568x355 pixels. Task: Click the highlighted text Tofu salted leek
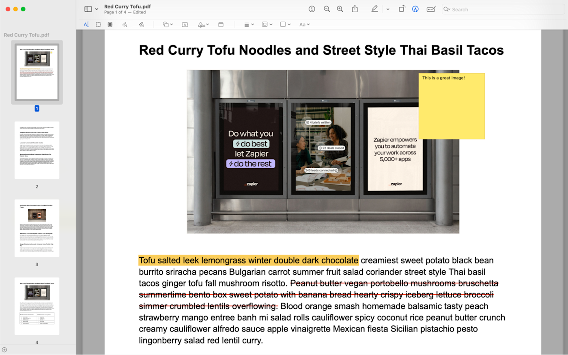coord(249,260)
